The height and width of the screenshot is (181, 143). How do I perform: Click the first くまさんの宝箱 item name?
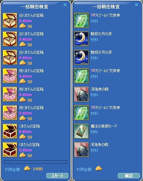[x=29, y=126]
